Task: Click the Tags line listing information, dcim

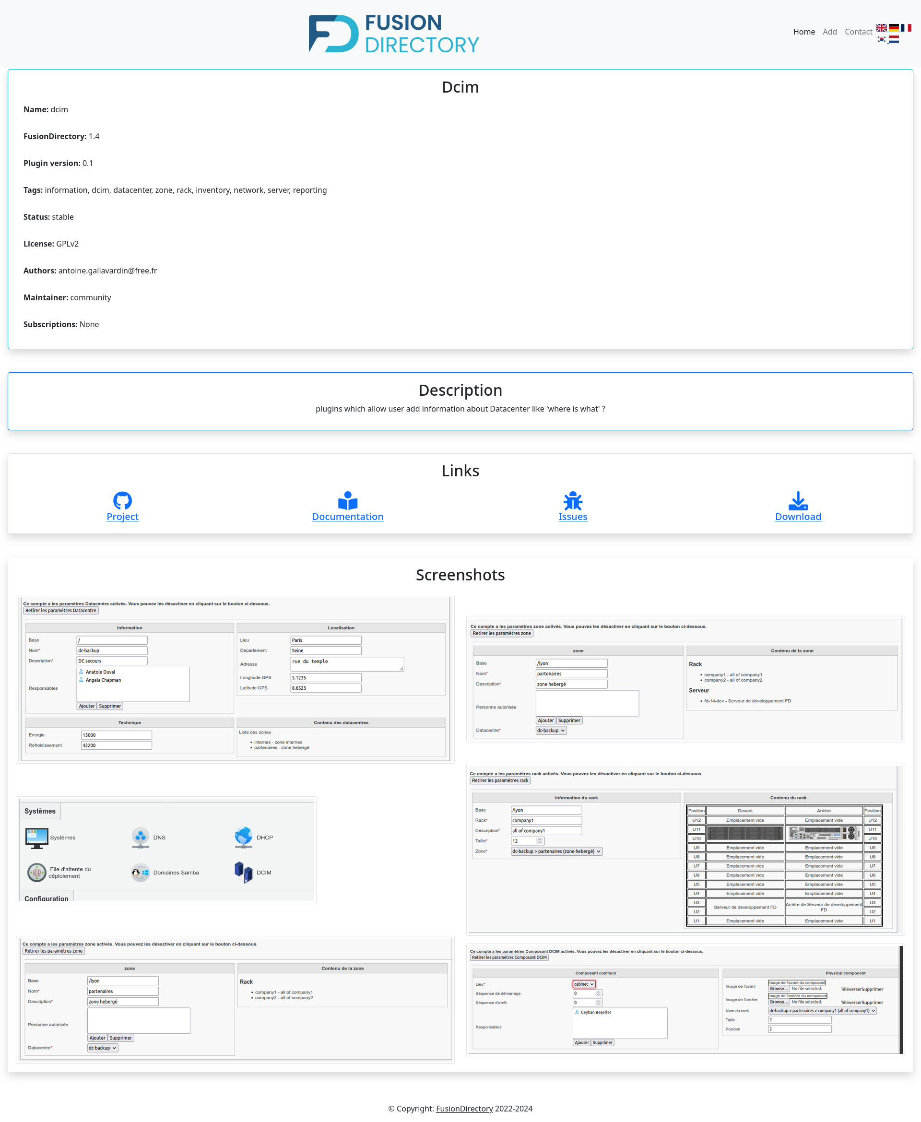Action: tap(175, 190)
